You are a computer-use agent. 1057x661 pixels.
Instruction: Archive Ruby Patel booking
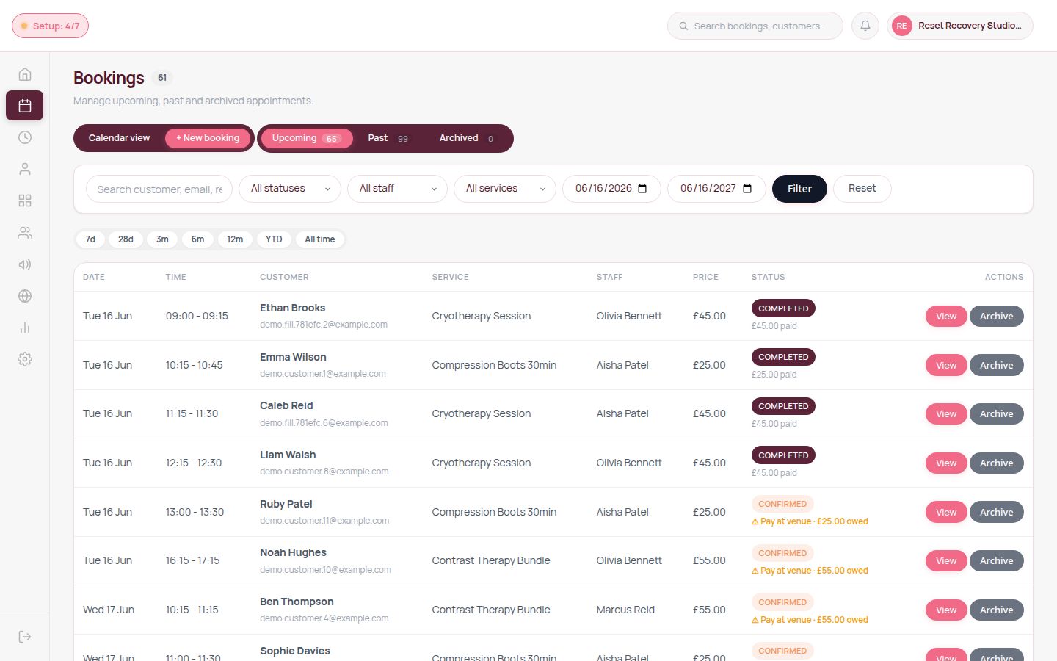tap(996, 512)
